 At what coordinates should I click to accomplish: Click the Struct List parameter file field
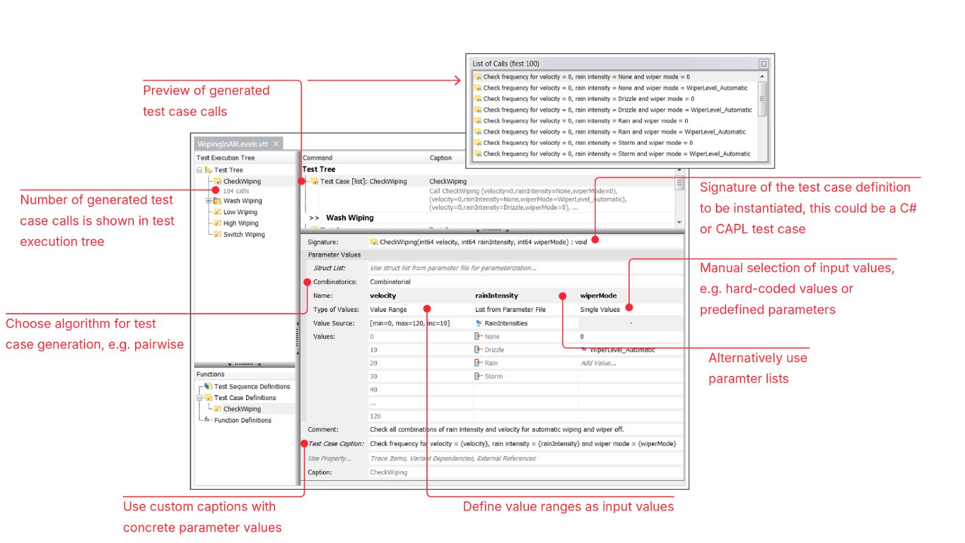click(525, 268)
